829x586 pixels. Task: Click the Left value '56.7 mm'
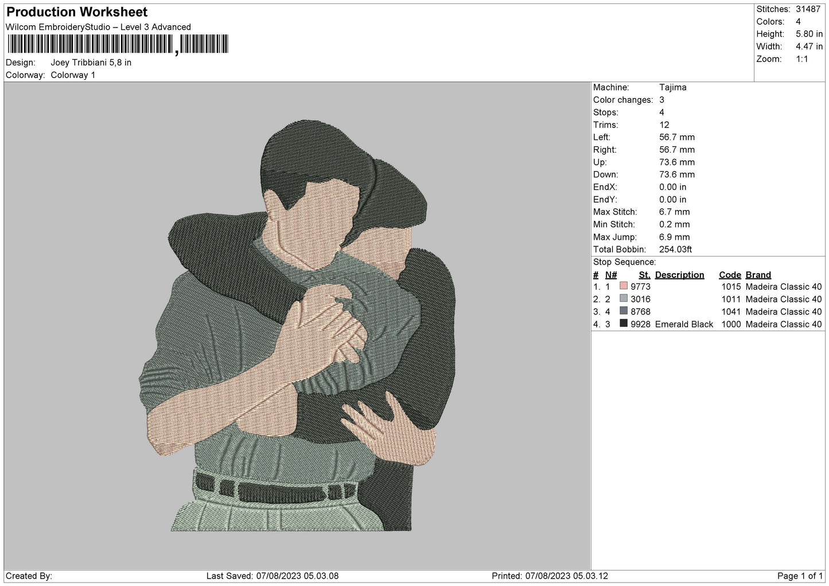[x=677, y=137]
